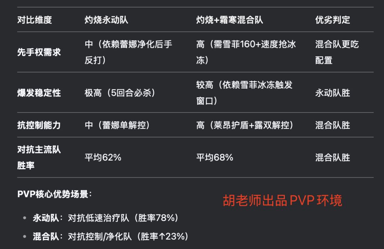This screenshot has height=249, width=384.
Task: Select the 平均62% win rate cell
Action: click(x=103, y=157)
